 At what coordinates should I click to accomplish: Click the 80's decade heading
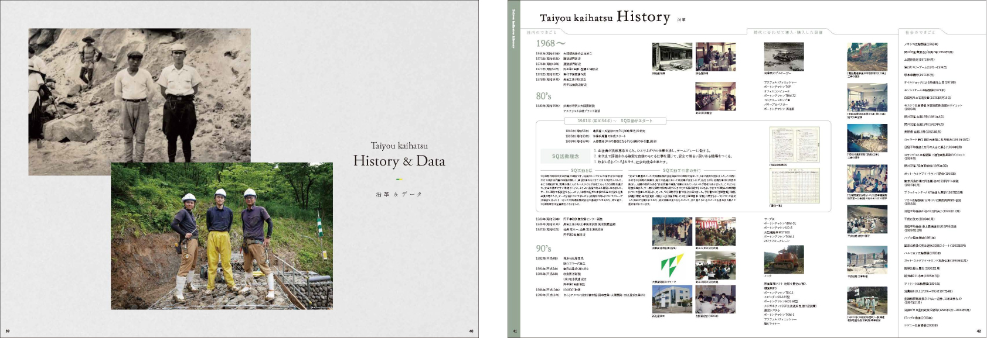(x=543, y=96)
